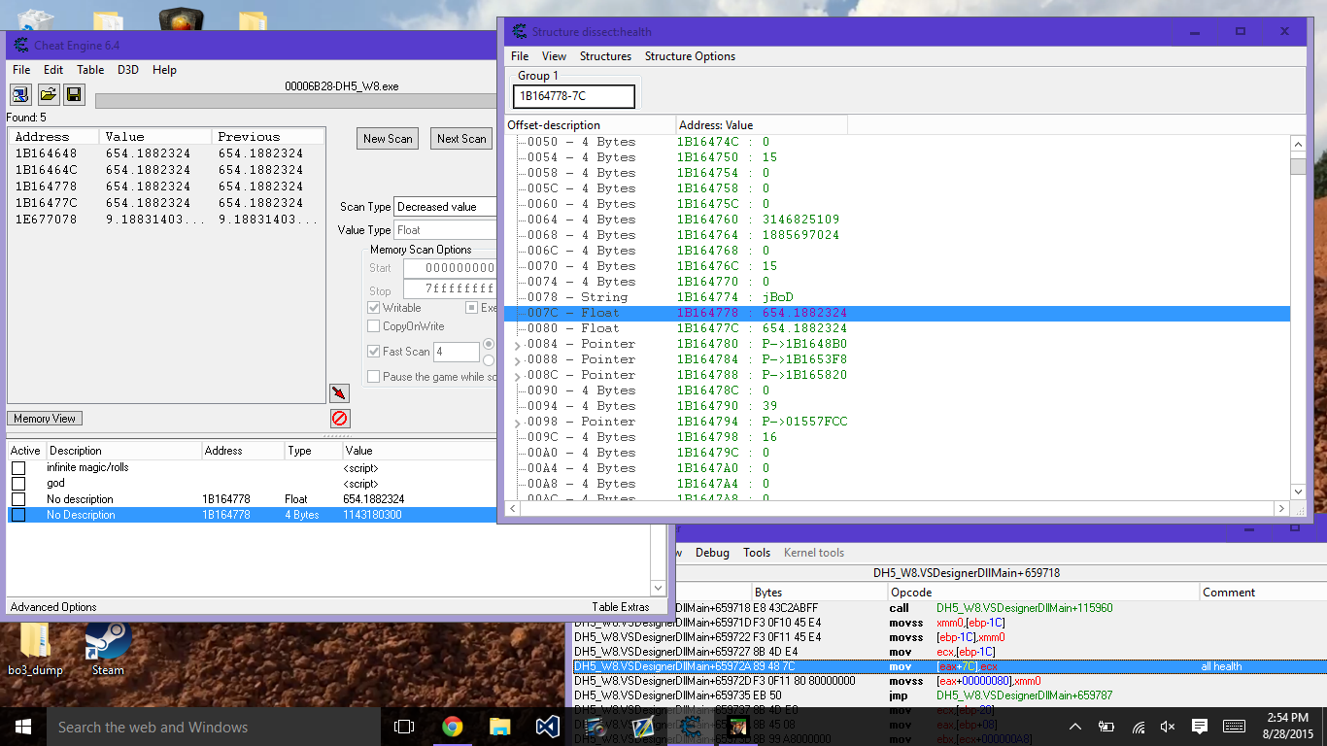
Task: Click the Structure dissect scroll down arrow
Action: (x=1298, y=492)
